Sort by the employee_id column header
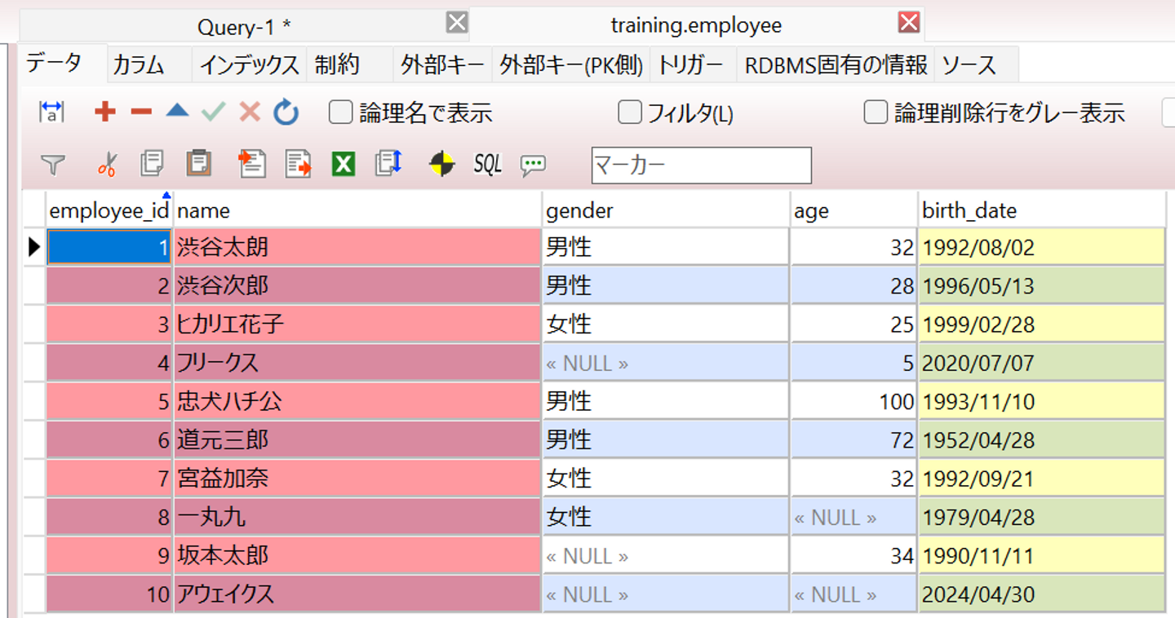The height and width of the screenshot is (618, 1175). 109,211
